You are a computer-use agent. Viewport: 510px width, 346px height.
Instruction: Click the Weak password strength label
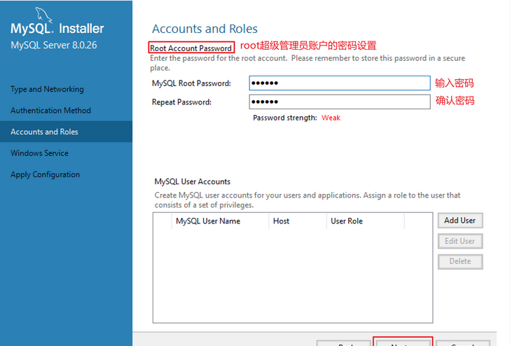(331, 118)
